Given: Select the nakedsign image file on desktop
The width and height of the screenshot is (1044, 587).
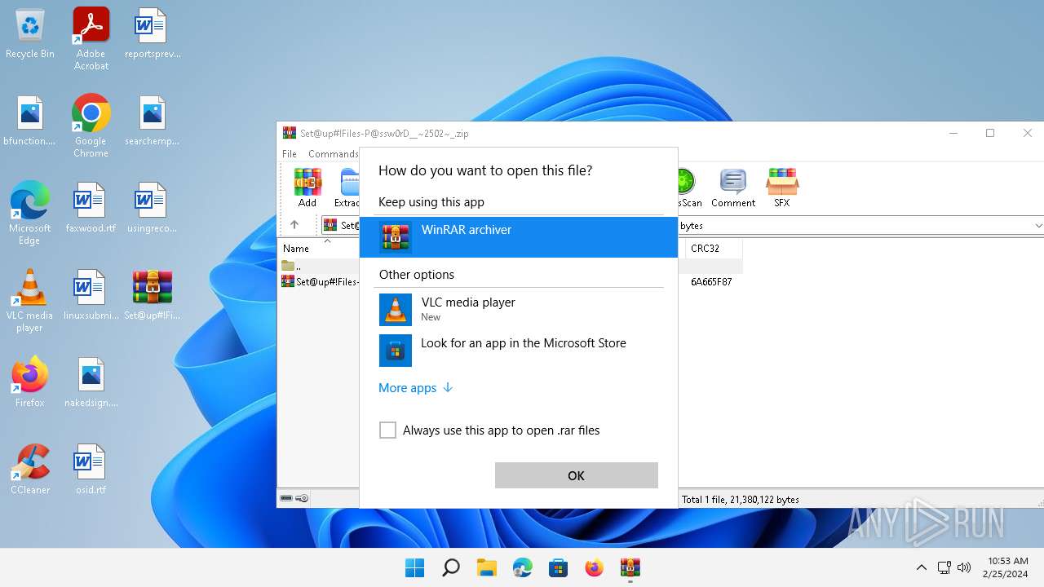Looking at the screenshot, I should tap(91, 384).
